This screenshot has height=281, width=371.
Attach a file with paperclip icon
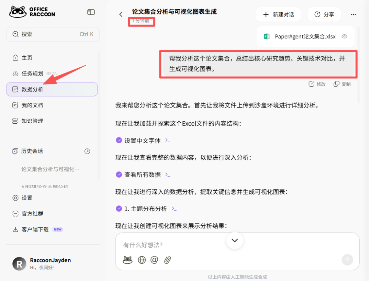[x=168, y=260]
